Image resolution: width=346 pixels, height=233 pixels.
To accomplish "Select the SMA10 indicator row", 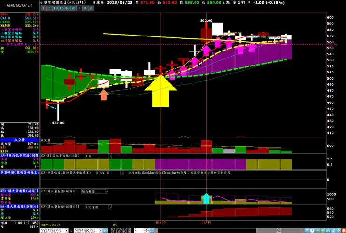I will pos(20,18).
